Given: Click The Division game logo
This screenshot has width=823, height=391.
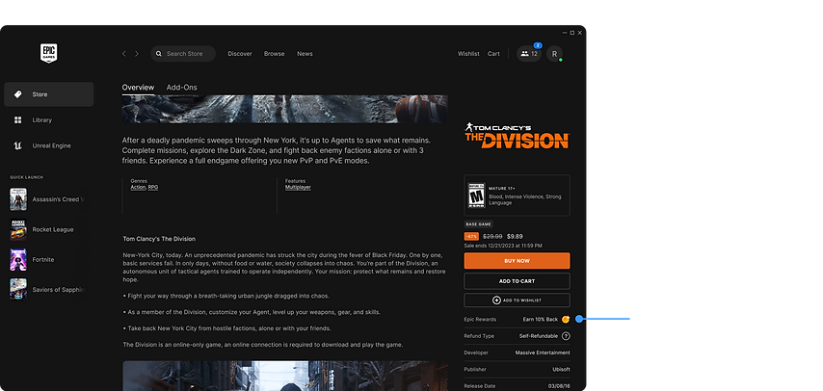Looking at the screenshot, I should pyautogui.click(x=517, y=136).
